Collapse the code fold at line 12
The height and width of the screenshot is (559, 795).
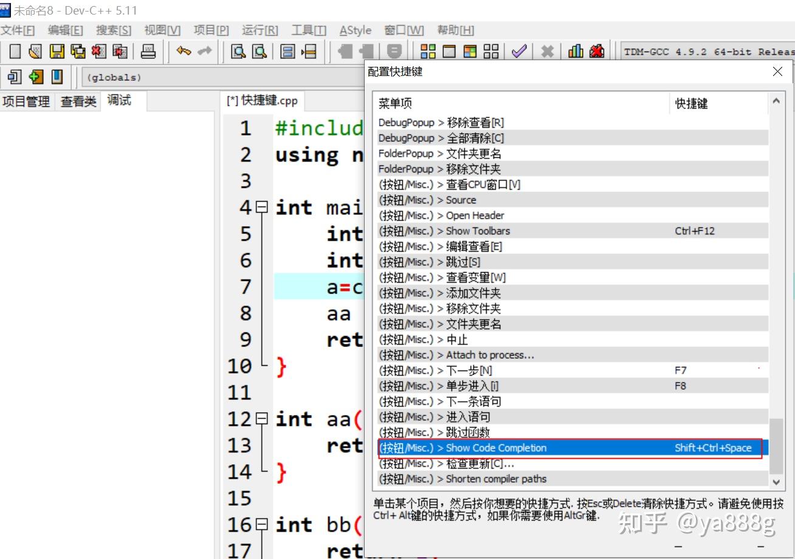click(262, 419)
